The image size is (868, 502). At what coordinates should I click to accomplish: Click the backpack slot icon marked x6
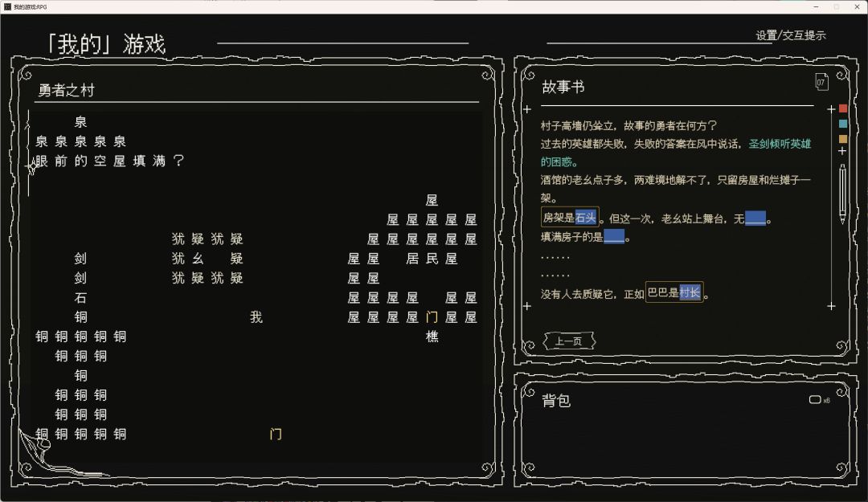[x=815, y=400]
